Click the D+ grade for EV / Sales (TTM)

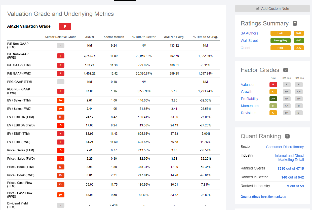pyautogui.click(x=61, y=100)
